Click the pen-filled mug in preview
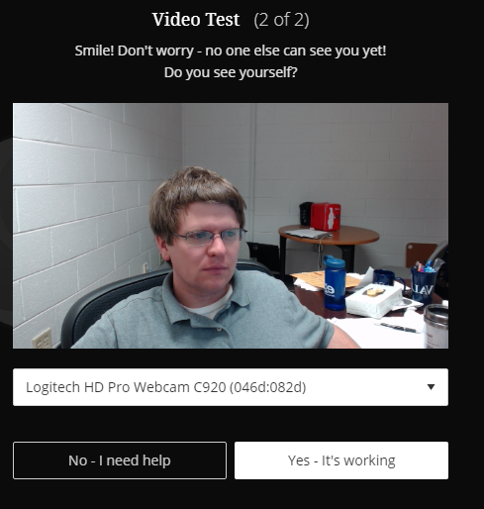 pos(423,282)
